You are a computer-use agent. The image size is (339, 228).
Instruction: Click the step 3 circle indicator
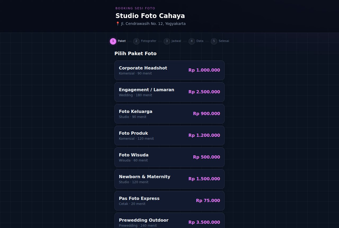pyautogui.click(x=167, y=41)
